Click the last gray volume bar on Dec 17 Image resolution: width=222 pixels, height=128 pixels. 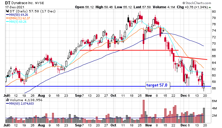click(204, 115)
